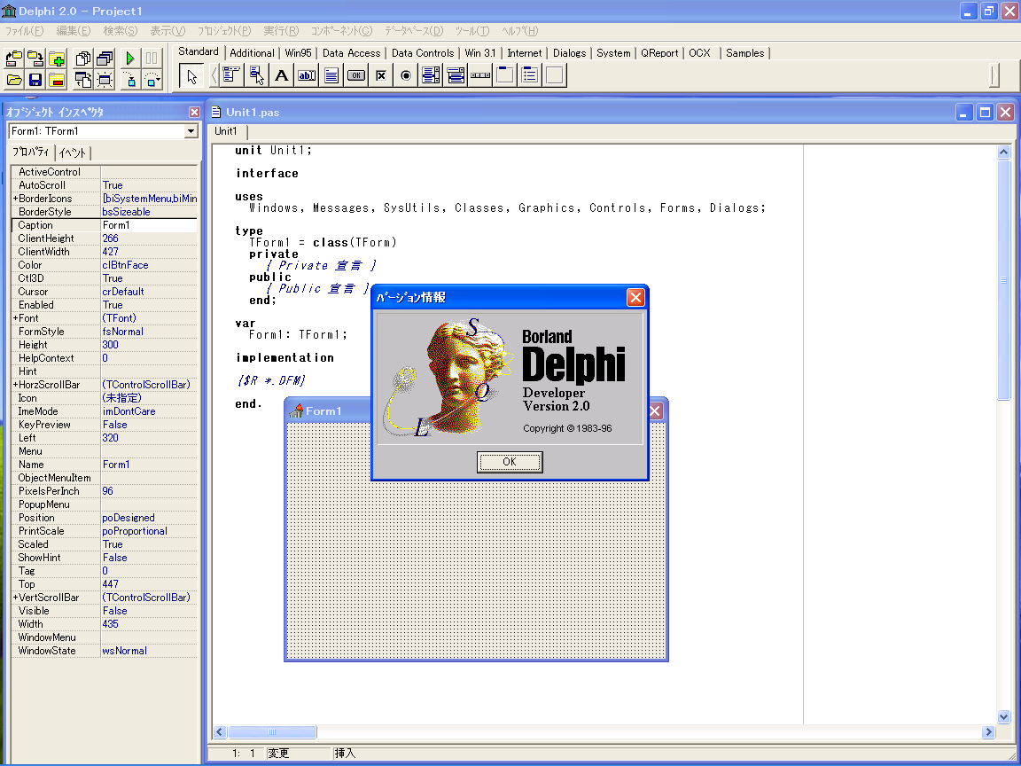Select the Button (OK) component
The image size is (1021, 766).
[x=357, y=75]
